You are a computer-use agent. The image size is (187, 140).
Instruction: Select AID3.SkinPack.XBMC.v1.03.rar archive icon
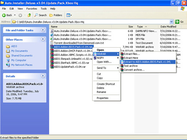click(52, 63)
